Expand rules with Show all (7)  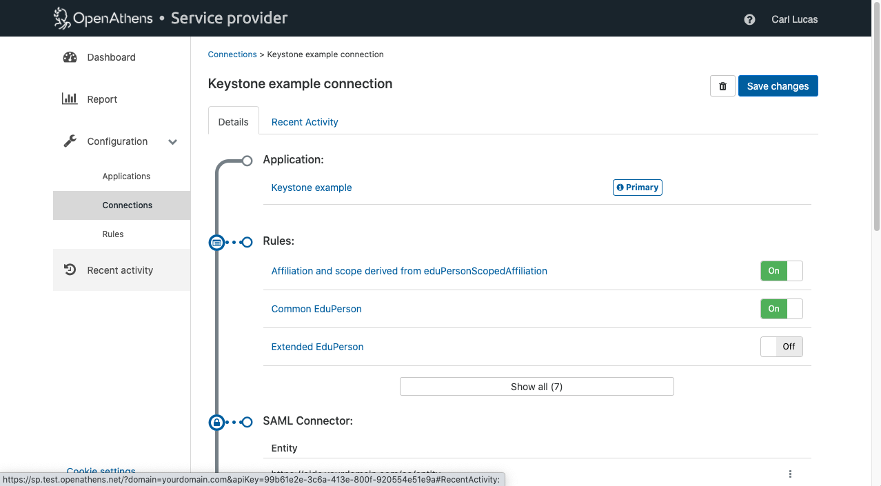(536, 387)
